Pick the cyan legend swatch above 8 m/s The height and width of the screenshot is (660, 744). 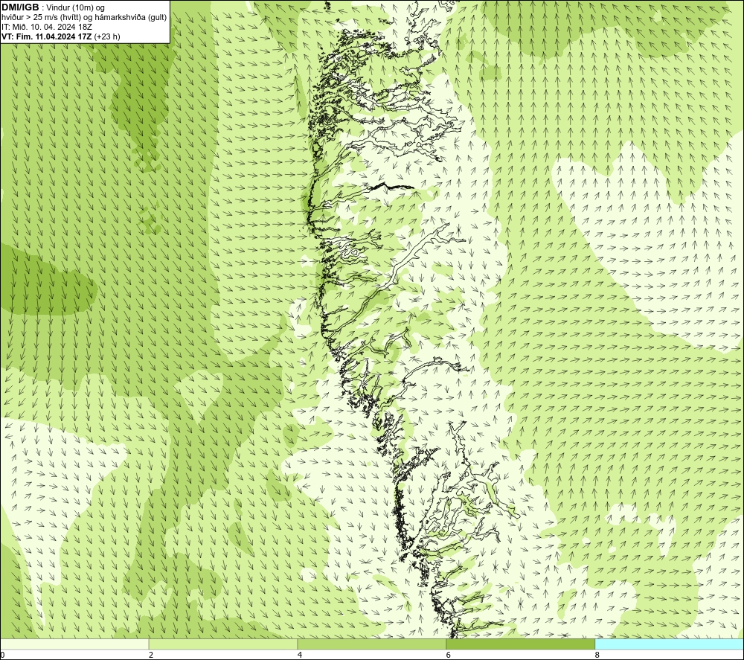click(670, 644)
